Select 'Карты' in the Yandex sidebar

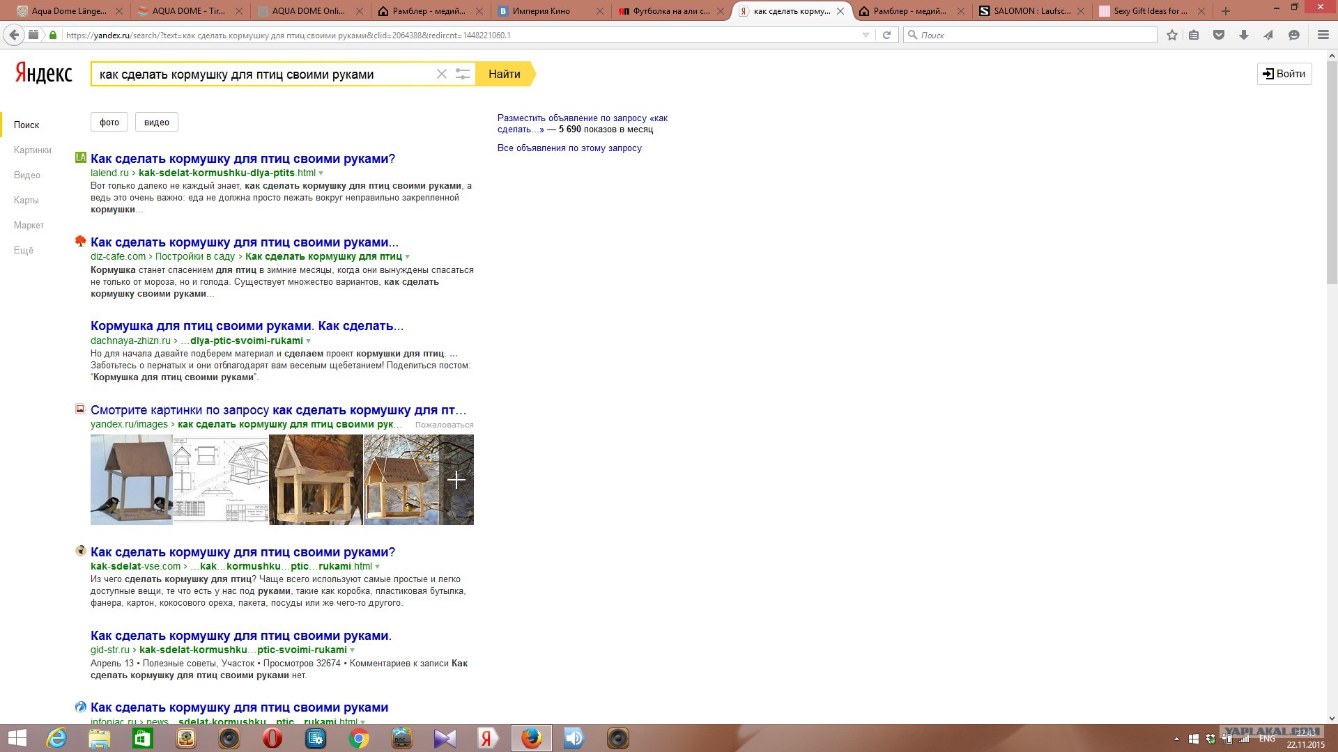(x=26, y=201)
